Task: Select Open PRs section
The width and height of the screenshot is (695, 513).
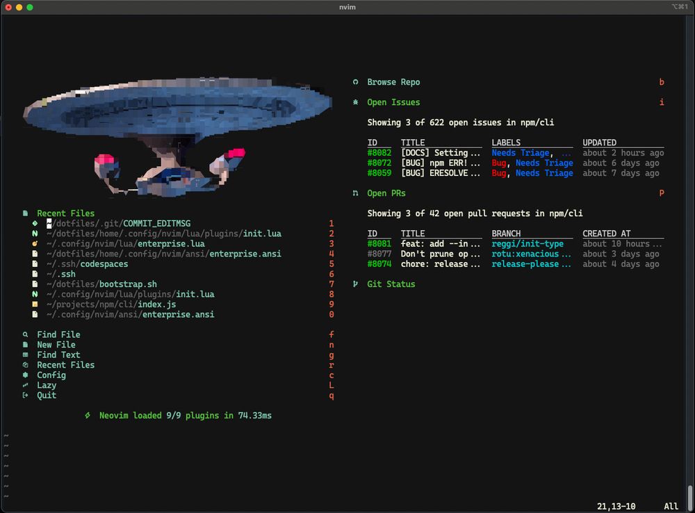Action: pyautogui.click(x=386, y=193)
